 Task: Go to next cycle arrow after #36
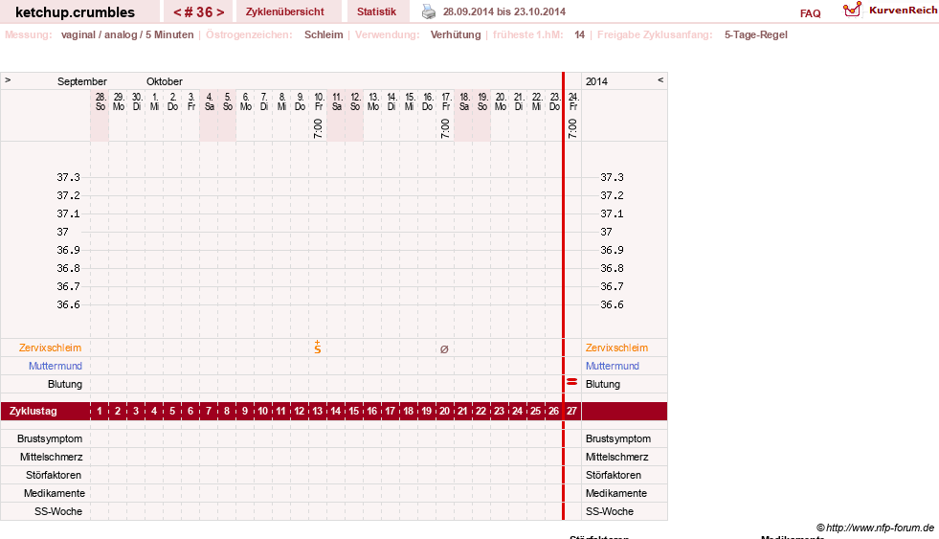[220, 12]
